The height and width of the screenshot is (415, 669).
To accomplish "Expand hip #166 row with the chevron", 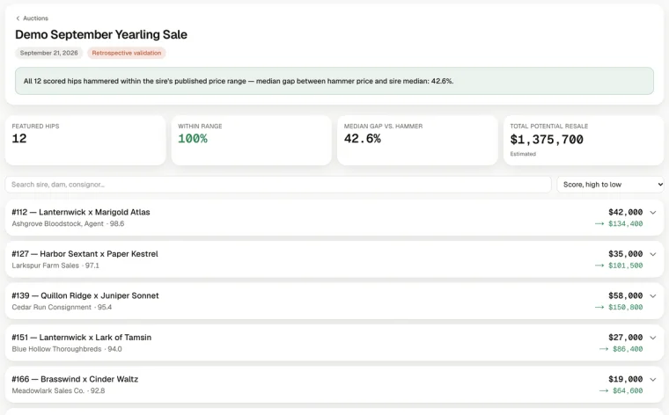I will click(x=653, y=379).
